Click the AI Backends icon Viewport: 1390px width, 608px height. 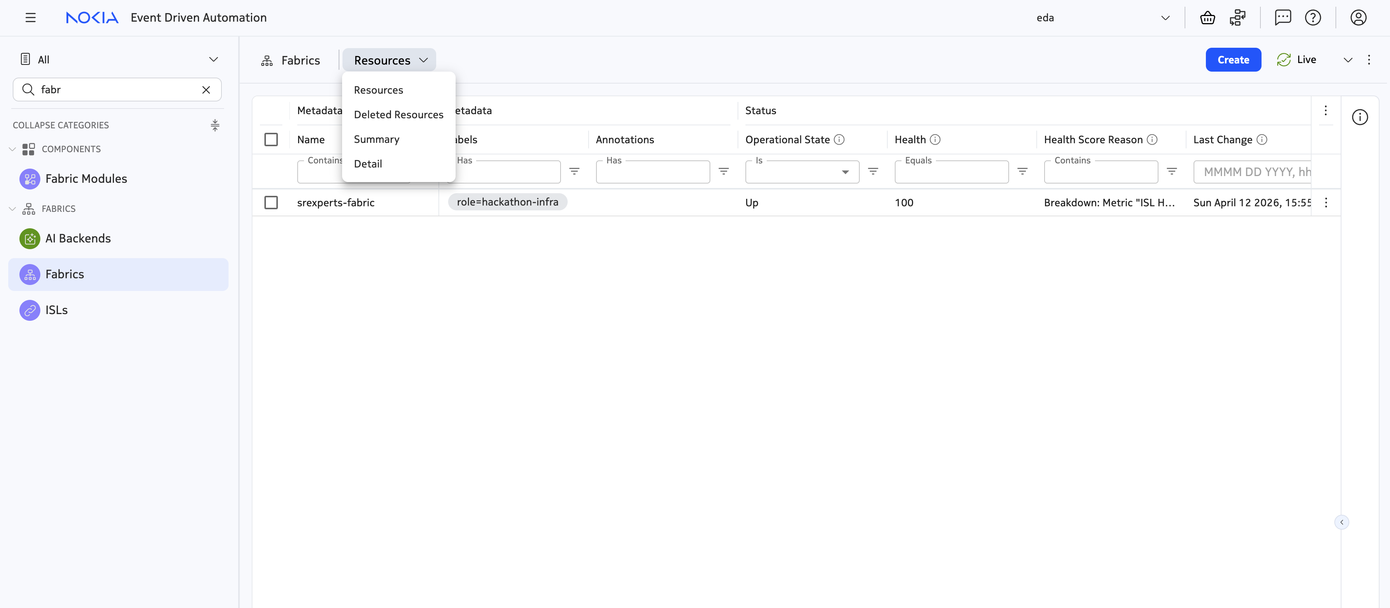point(30,239)
